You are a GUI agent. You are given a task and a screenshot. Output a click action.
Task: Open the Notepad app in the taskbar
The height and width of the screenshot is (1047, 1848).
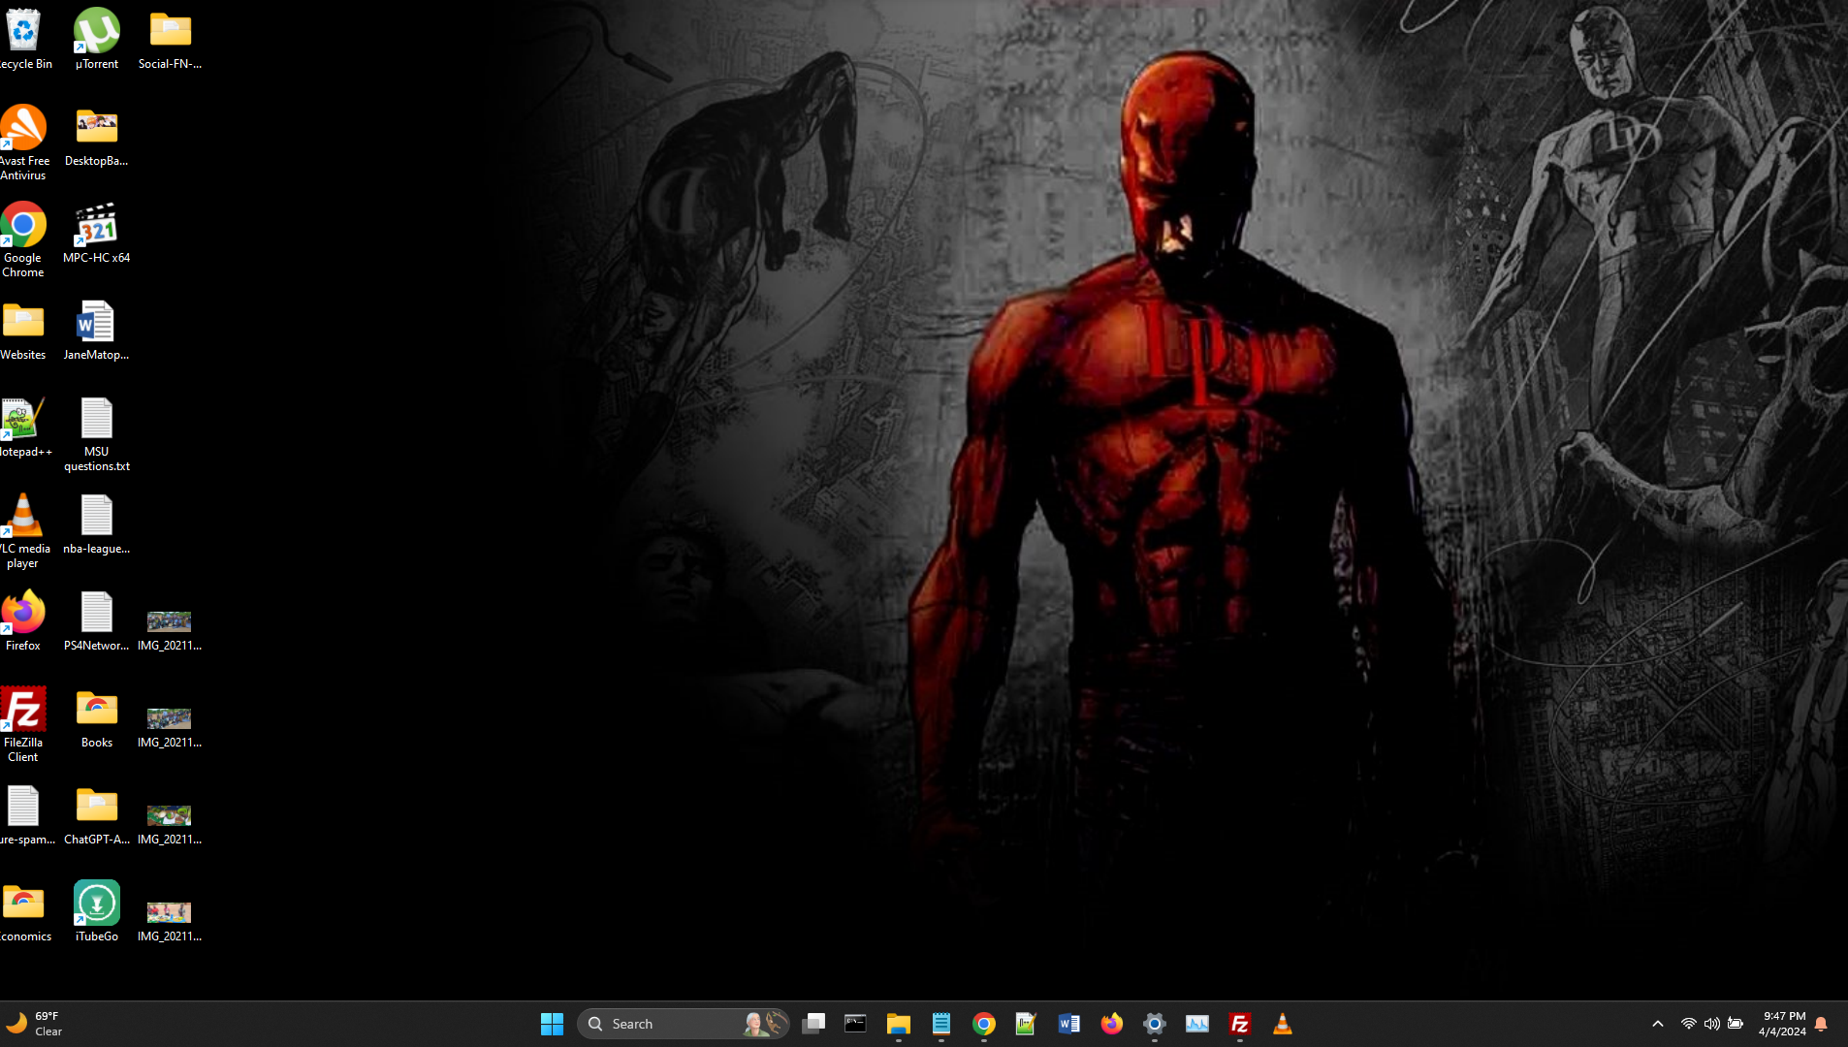(941, 1024)
